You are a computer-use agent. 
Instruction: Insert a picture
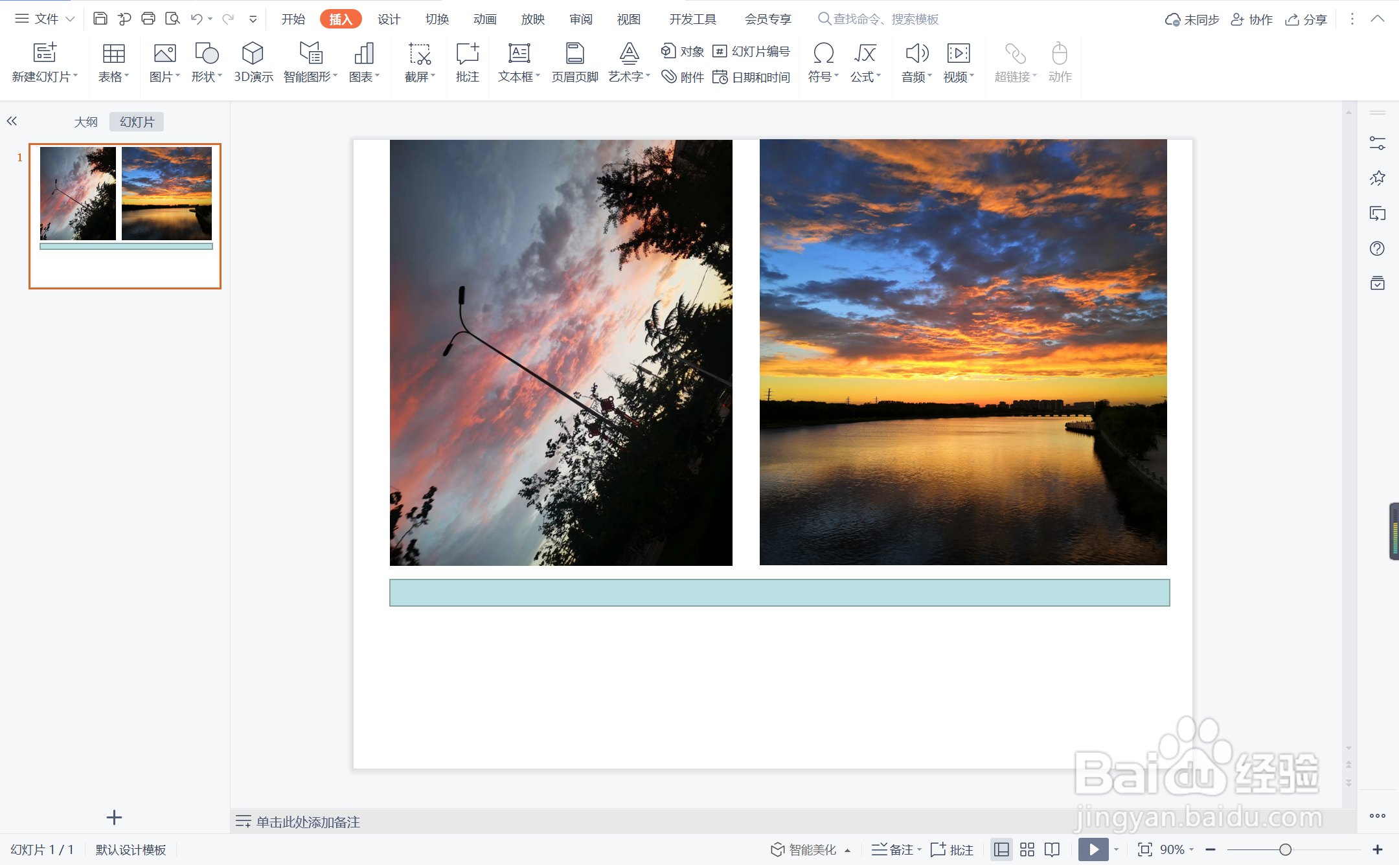click(165, 63)
